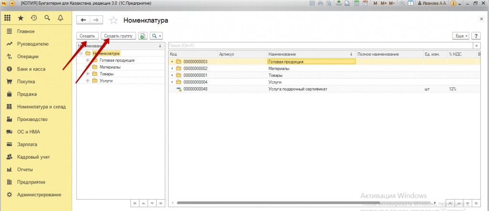
Task: Open the Производство section
Action: point(32,119)
